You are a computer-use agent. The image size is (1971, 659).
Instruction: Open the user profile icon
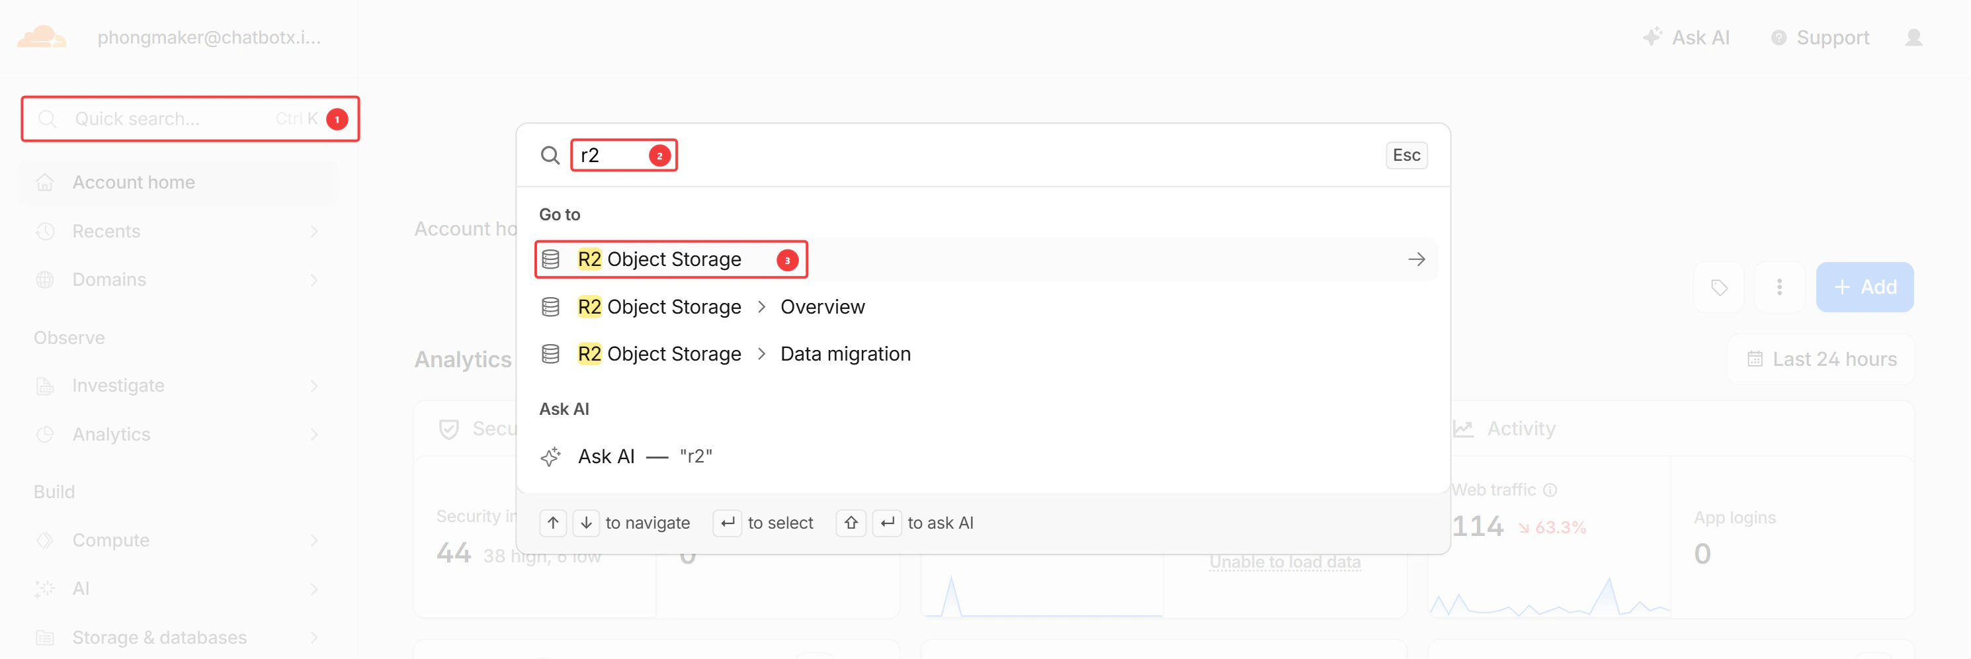point(1913,38)
